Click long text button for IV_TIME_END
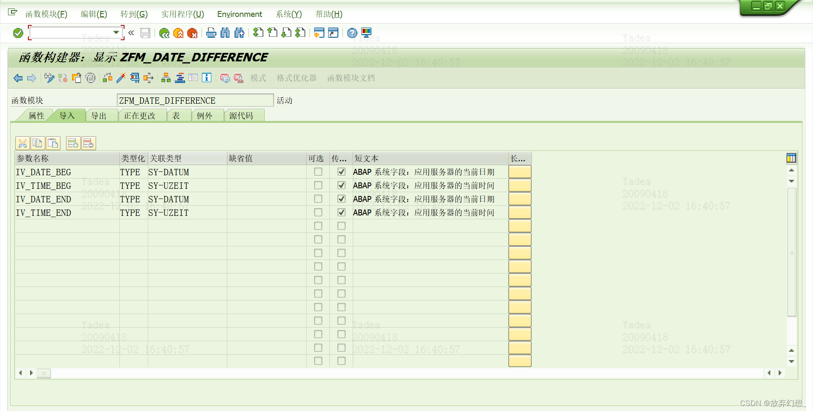 (520, 212)
